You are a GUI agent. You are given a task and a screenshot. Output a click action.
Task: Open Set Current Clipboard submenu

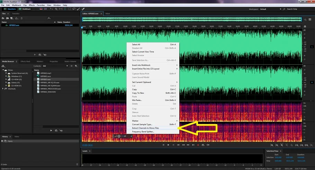(x=153, y=82)
